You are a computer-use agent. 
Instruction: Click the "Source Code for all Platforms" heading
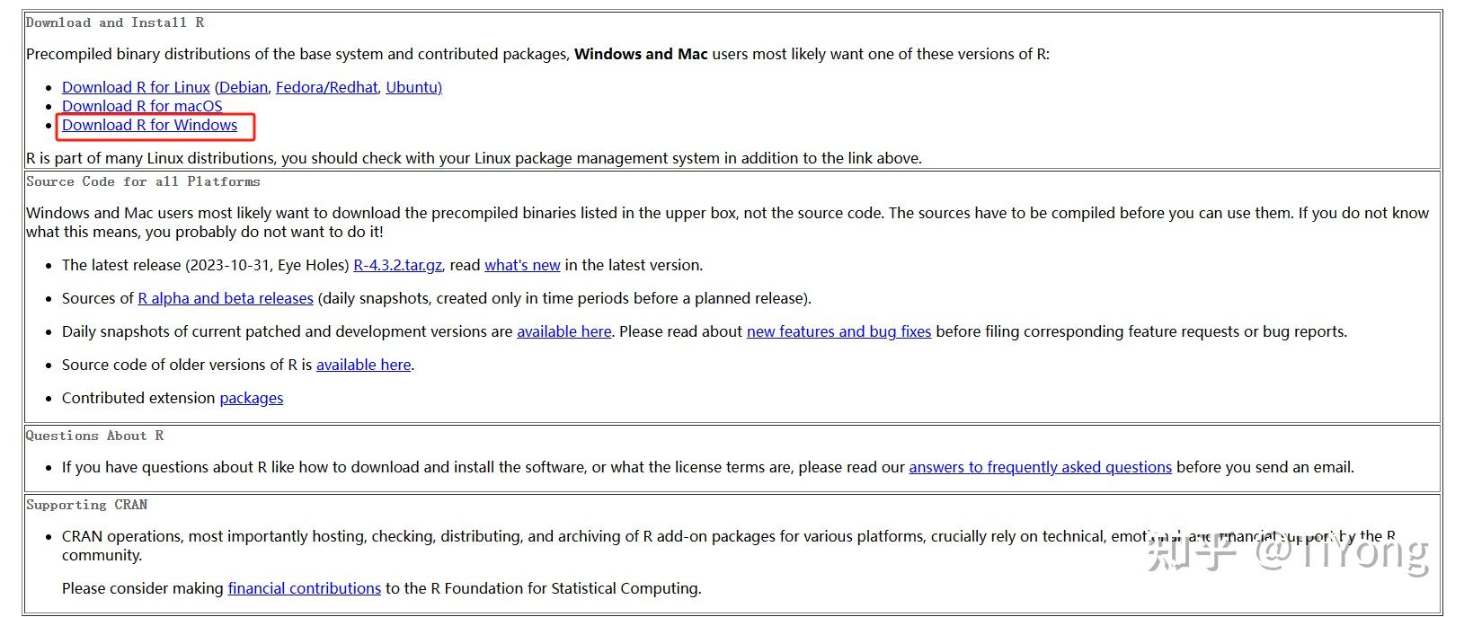click(143, 181)
